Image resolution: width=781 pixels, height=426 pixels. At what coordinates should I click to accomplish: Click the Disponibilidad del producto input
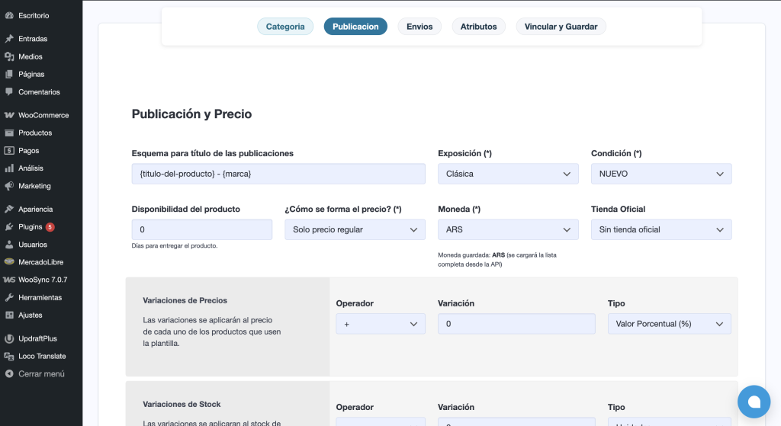click(x=201, y=229)
